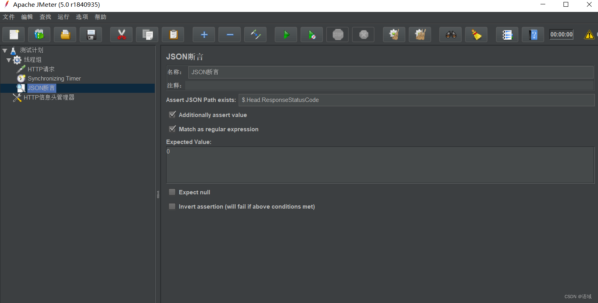Enable the Invert assertion checkbox

click(172, 206)
